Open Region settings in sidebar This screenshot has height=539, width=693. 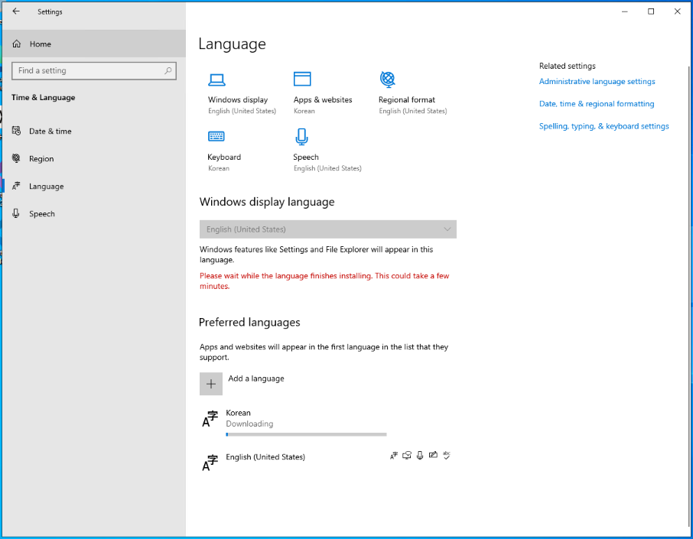[93, 158]
